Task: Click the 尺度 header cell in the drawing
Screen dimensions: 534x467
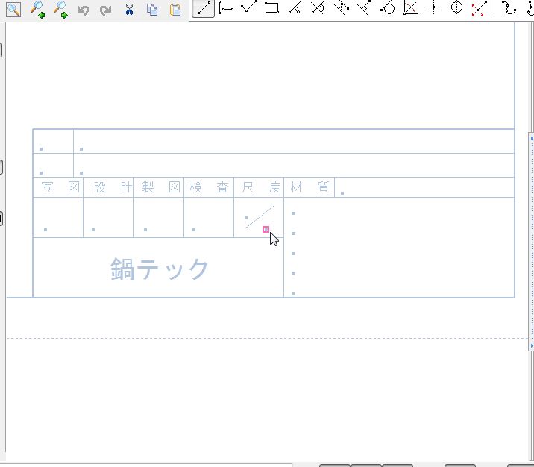Action: 259,187
